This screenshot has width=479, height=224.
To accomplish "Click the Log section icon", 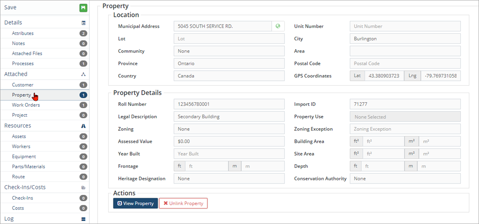I will point(83,219).
